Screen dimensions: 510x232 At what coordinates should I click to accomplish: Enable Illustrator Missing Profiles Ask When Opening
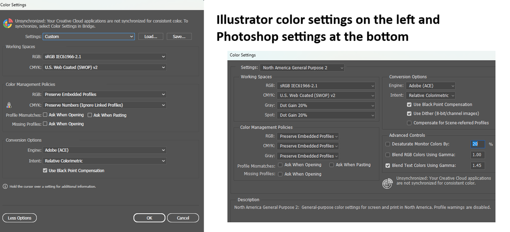pos(45,124)
